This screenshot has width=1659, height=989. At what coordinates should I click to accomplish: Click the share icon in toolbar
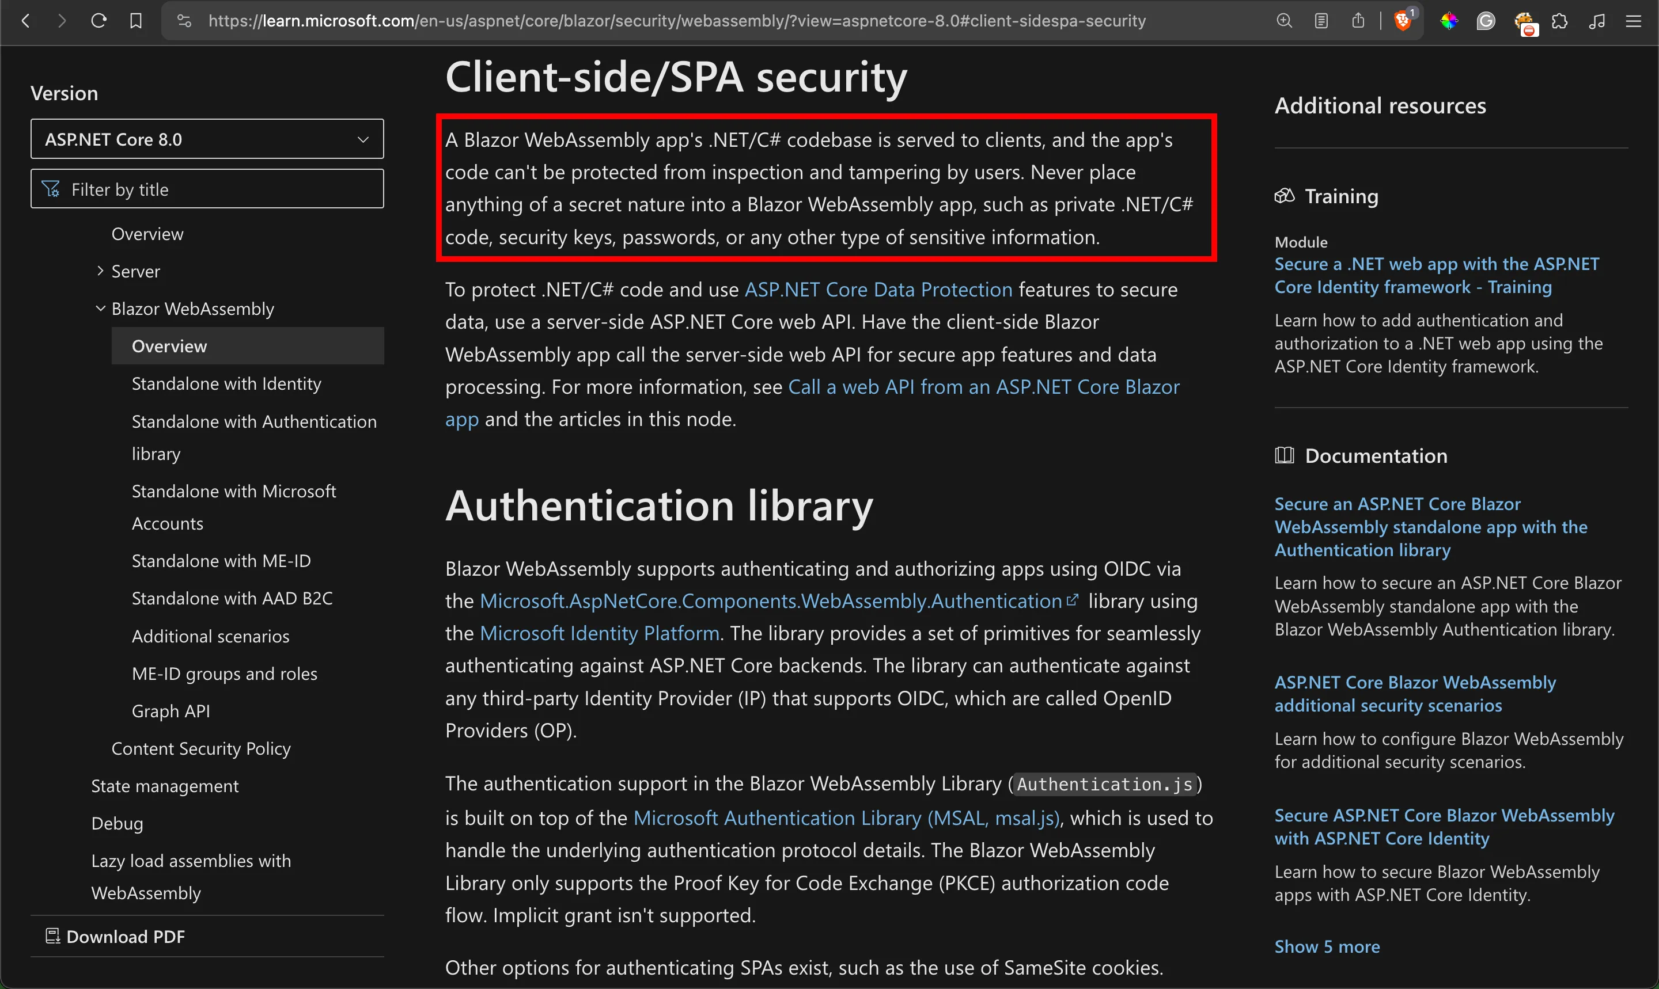coord(1358,21)
